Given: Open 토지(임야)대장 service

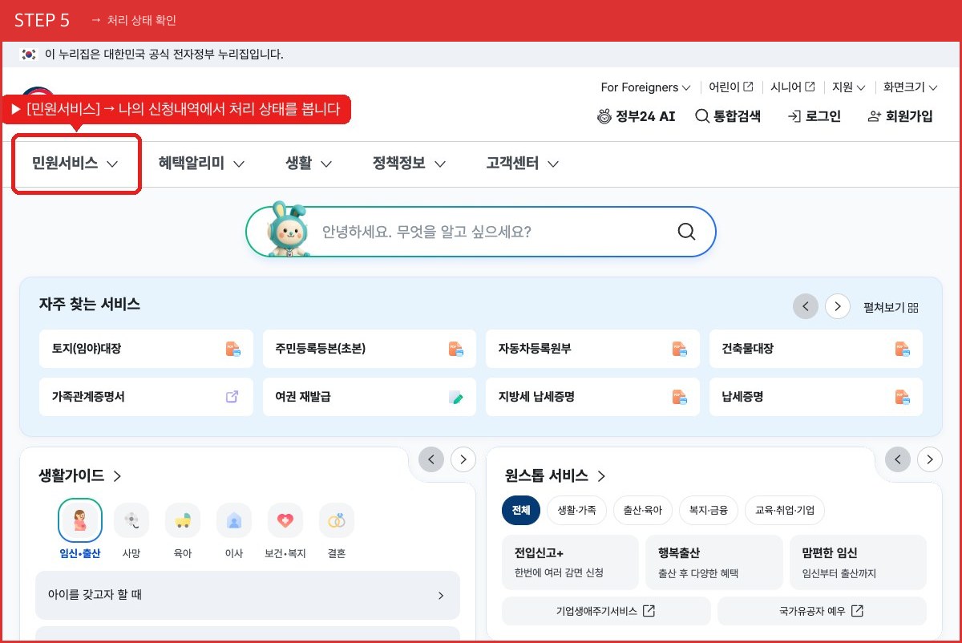Looking at the screenshot, I should pos(146,349).
